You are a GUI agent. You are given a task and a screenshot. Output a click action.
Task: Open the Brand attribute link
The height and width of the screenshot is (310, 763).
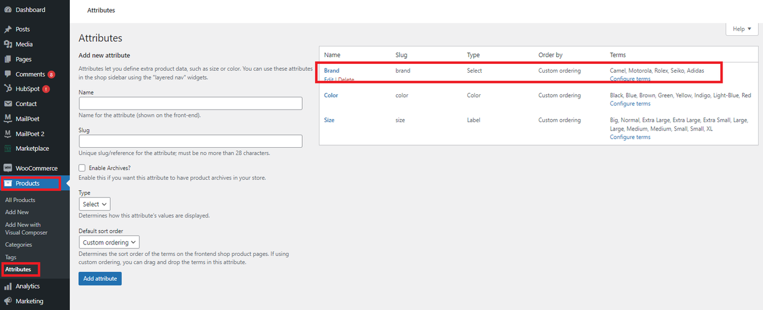pyautogui.click(x=331, y=70)
